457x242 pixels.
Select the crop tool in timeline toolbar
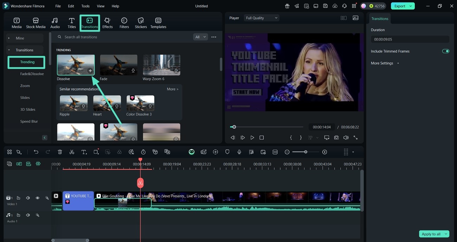[96, 152]
